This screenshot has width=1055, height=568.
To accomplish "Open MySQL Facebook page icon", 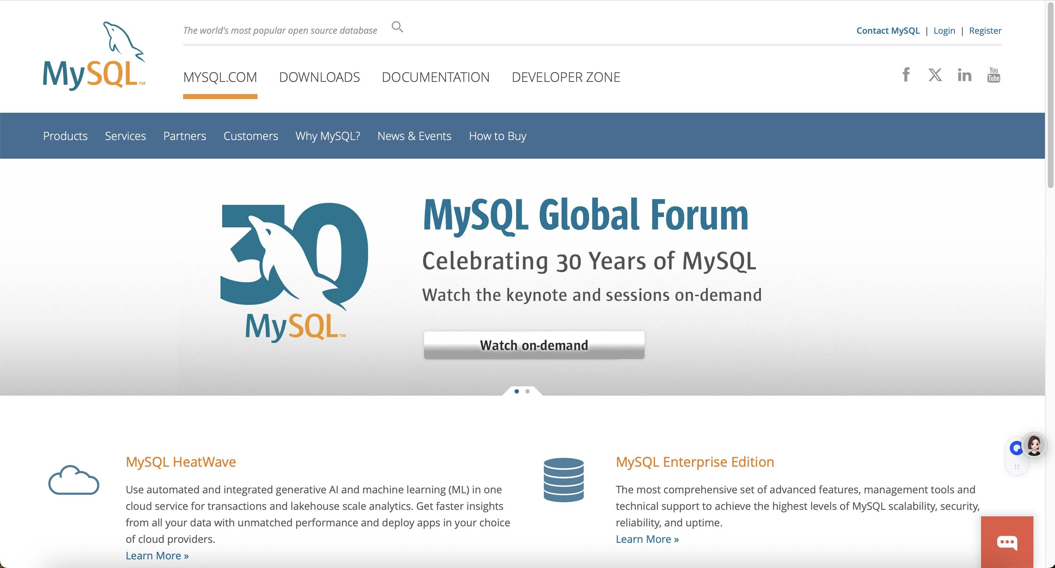I will click(906, 75).
